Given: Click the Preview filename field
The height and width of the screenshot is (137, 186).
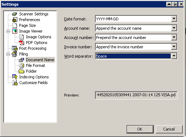Looking at the screenshot, I should (136, 95).
